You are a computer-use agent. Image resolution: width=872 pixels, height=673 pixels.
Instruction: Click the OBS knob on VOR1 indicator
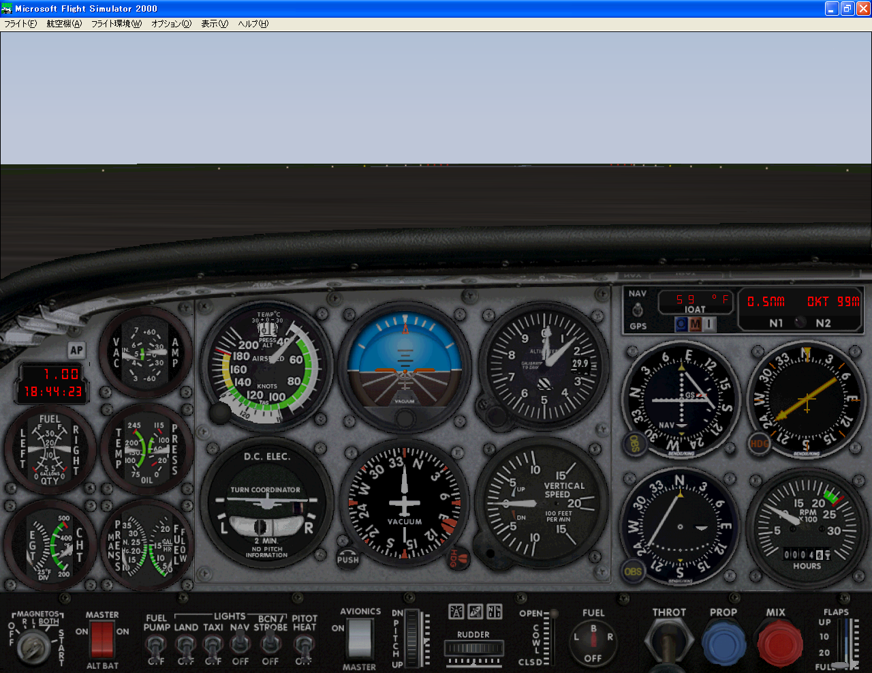coord(634,443)
